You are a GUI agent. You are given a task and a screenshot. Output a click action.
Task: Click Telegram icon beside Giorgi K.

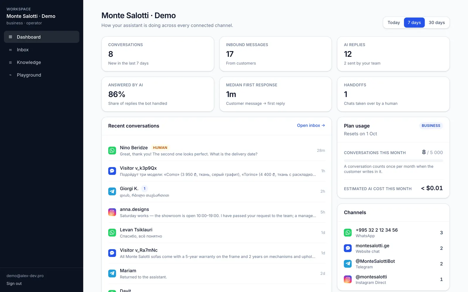coord(112,192)
